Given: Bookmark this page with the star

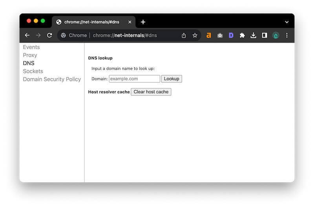Looking at the screenshot, I should [195, 35].
